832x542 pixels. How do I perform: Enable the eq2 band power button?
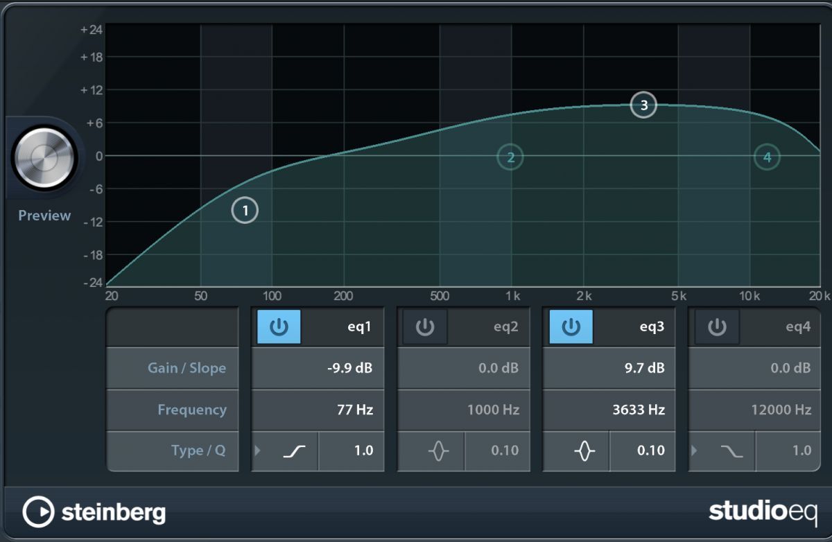(x=424, y=326)
